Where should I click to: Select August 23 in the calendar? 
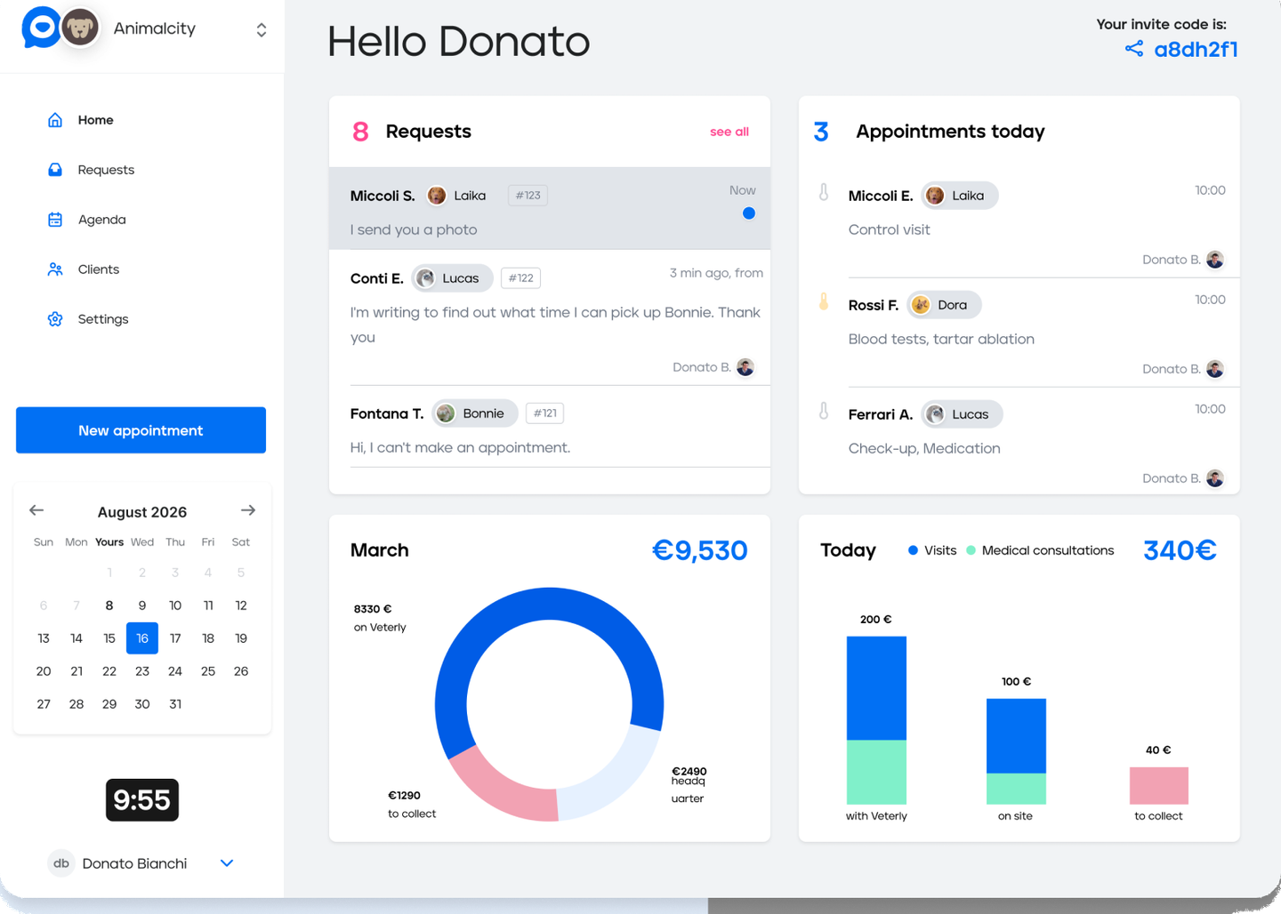point(142,671)
